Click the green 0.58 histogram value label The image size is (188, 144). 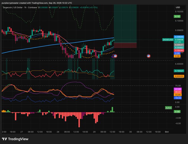point(177,112)
